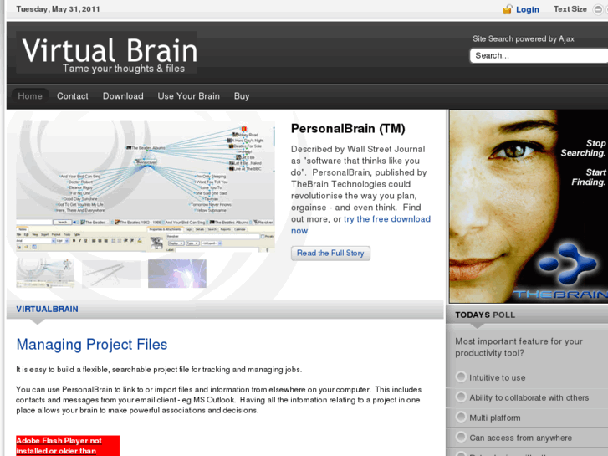
Task: Select the Multi platform poll option
Action: pyautogui.click(x=461, y=418)
